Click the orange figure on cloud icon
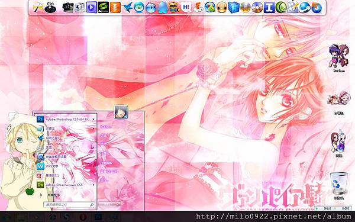The image size is (355, 222). (198, 8)
